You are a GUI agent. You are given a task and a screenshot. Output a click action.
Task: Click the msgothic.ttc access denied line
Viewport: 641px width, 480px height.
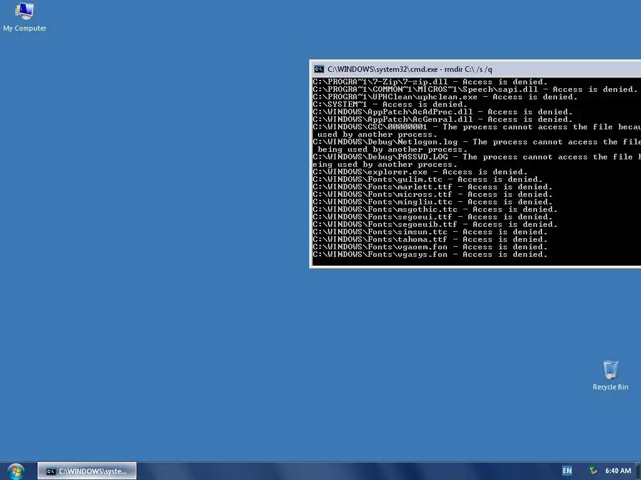coord(435,209)
